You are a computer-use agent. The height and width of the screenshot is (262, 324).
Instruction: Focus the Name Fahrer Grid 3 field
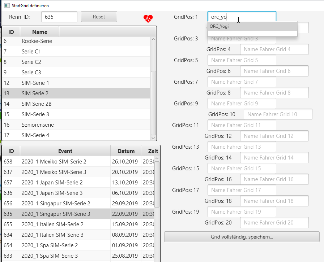tap(242, 39)
